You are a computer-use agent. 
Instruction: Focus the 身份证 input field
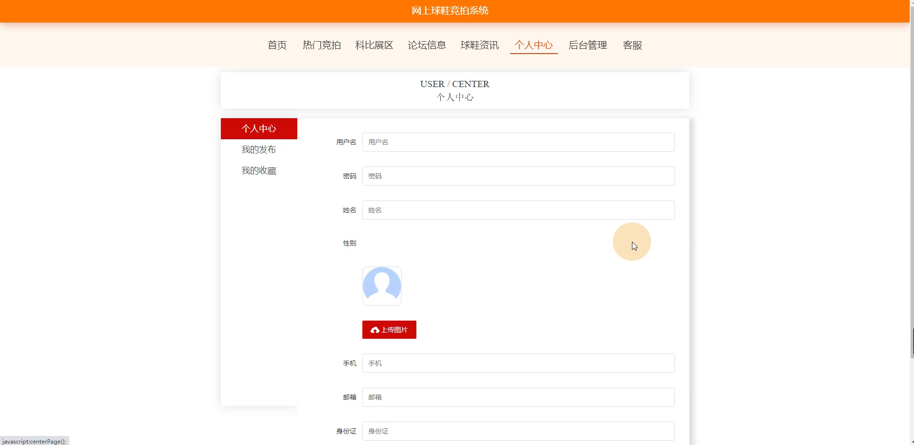point(518,431)
